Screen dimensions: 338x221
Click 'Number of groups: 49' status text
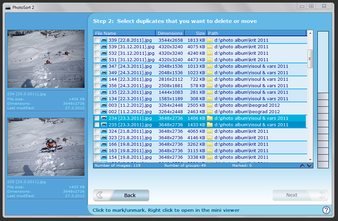[x=185, y=166]
